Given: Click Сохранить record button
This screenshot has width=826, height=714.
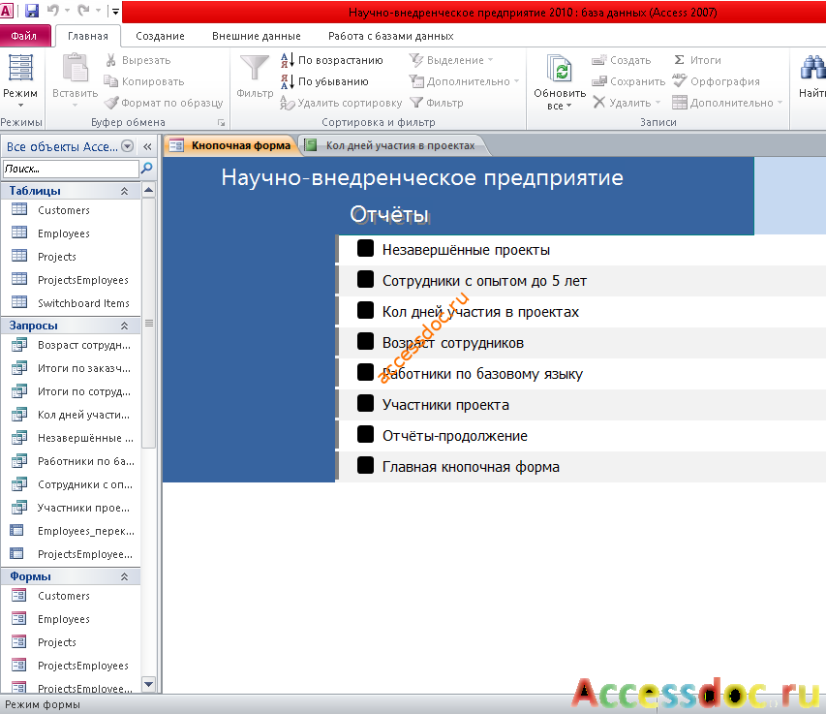Looking at the screenshot, I should tap(629, 81).
